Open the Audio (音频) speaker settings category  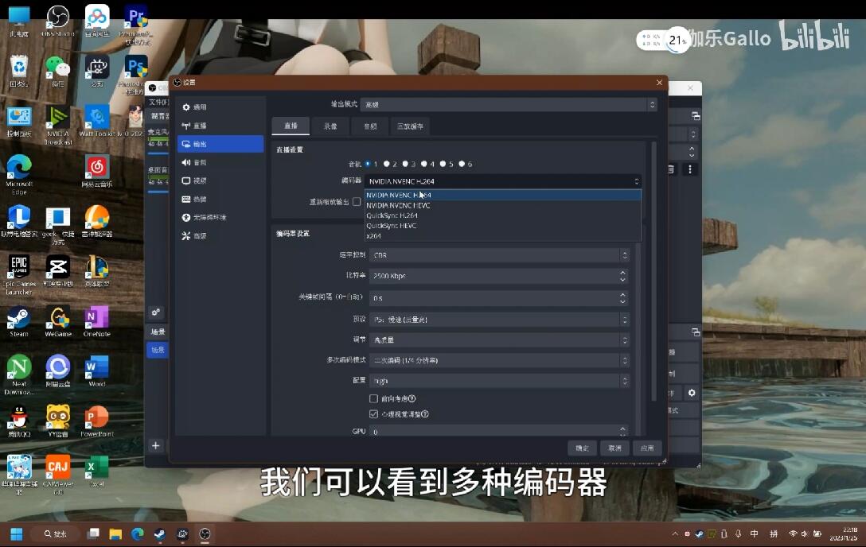220,162
